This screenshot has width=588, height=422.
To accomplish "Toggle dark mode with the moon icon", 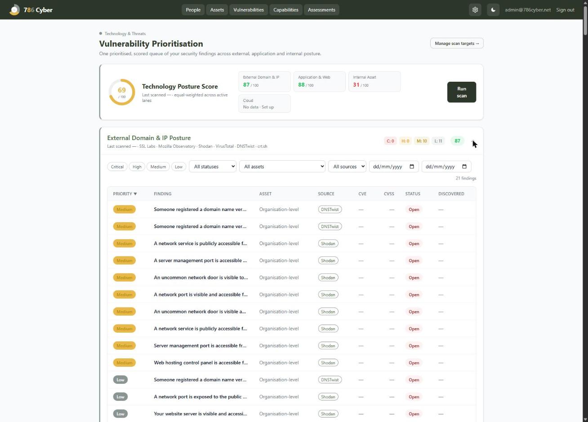I will pyautogui.click(x=493, y=9).
